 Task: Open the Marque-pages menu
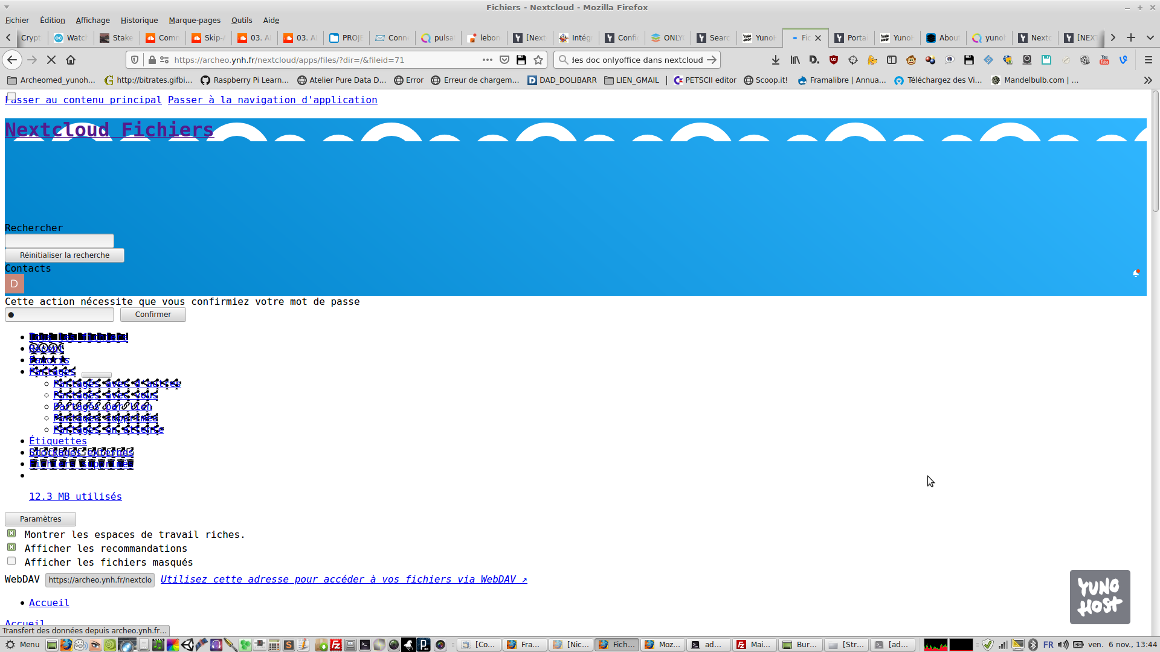coord(194,20)
